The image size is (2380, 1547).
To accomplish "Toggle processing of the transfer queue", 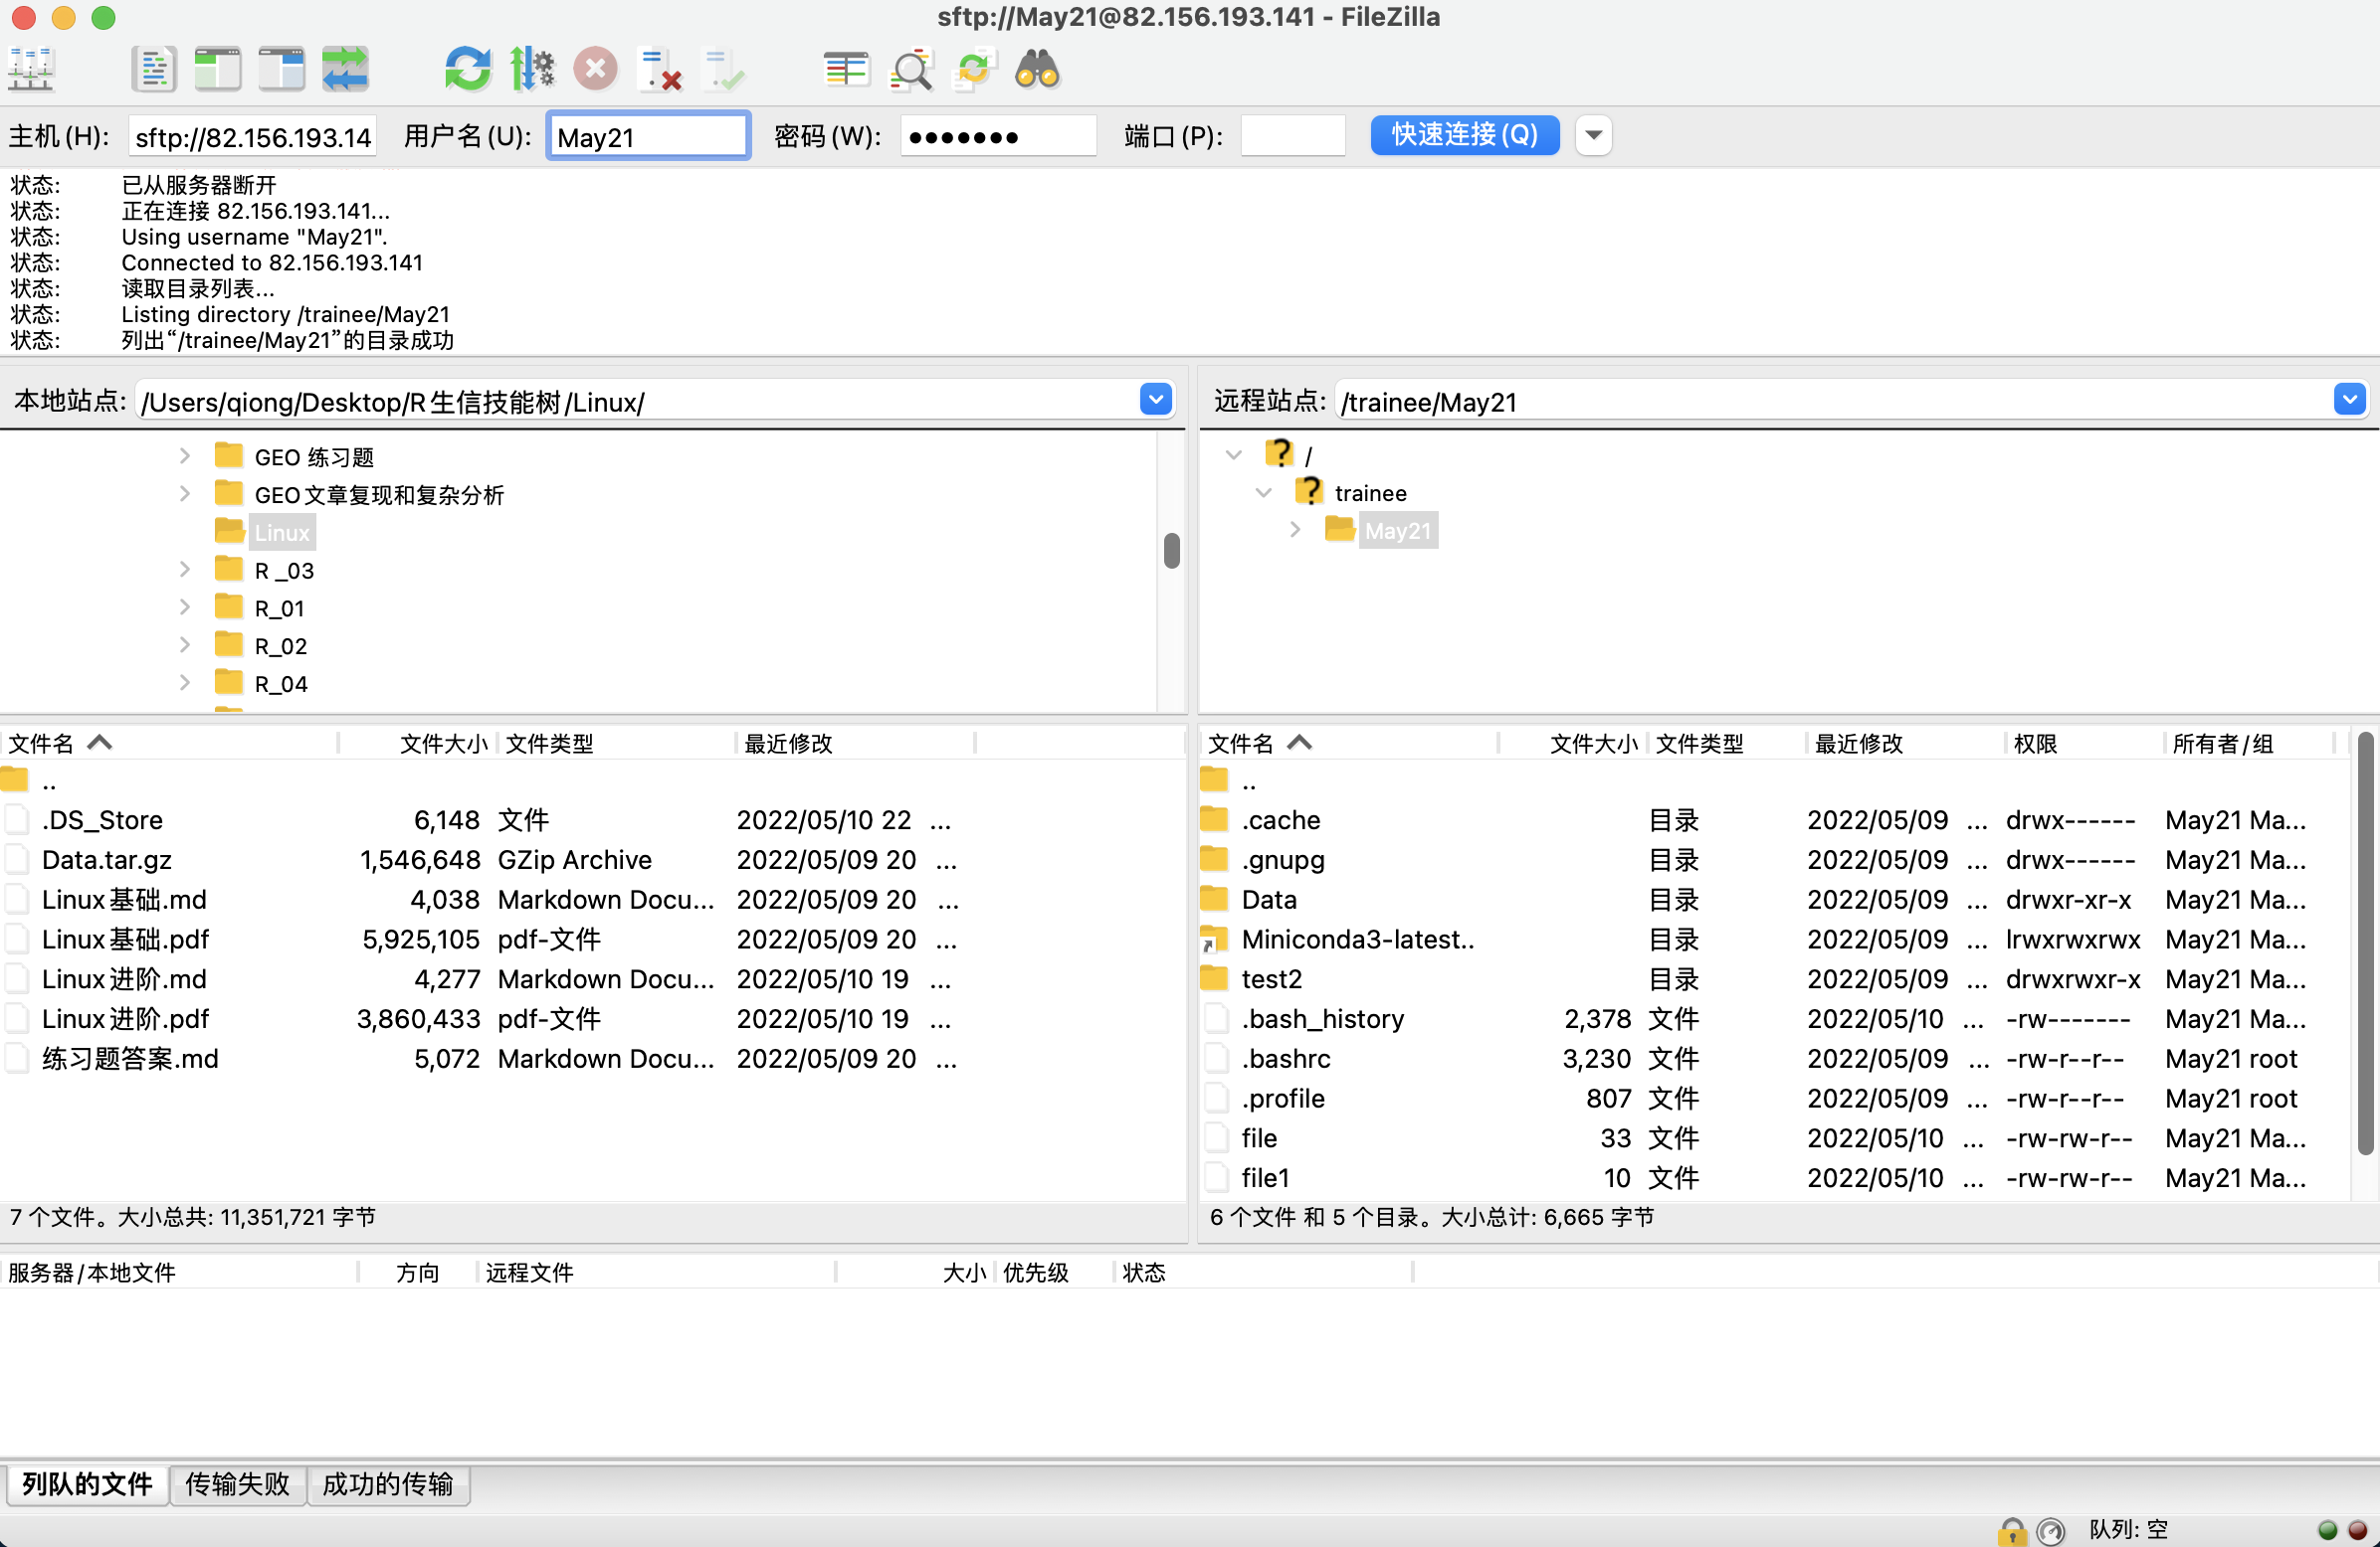I will (x=532, y=70).
